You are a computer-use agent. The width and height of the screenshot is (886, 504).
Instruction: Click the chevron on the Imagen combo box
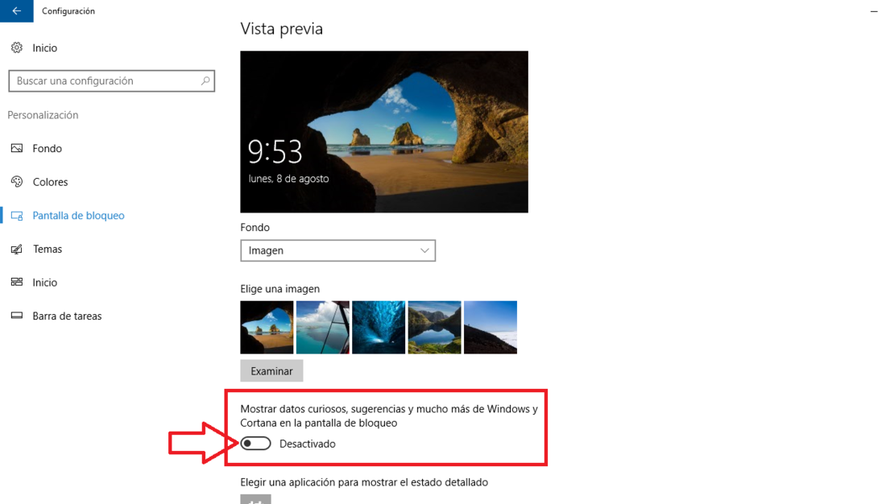(x=424, y=250)
